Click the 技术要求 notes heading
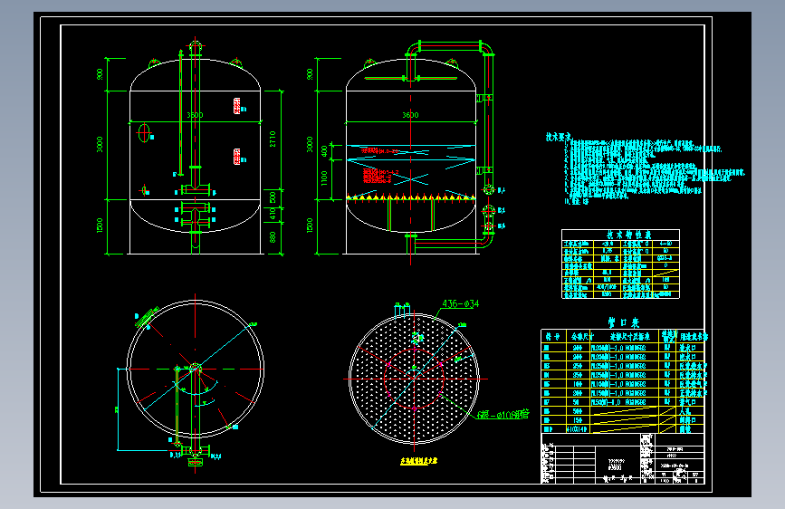 (559, 137)
